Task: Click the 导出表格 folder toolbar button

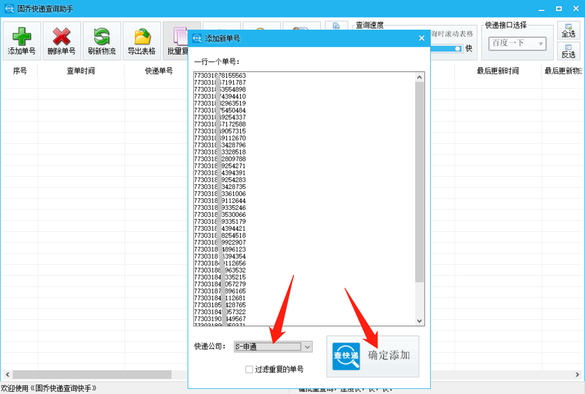Action: [142, 41]
